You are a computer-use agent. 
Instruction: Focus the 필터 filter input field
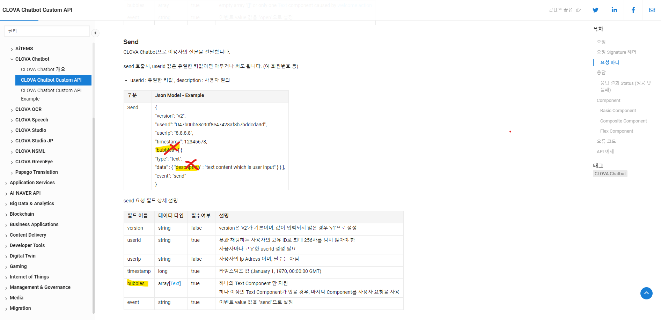pos(47,31)
